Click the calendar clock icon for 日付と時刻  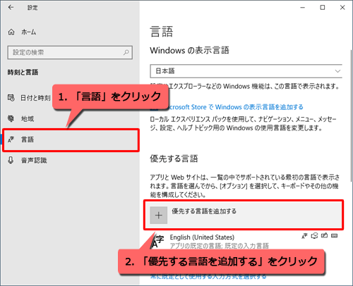11,98
